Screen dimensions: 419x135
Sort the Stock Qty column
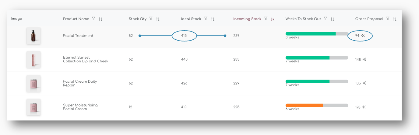pos(158,19)
